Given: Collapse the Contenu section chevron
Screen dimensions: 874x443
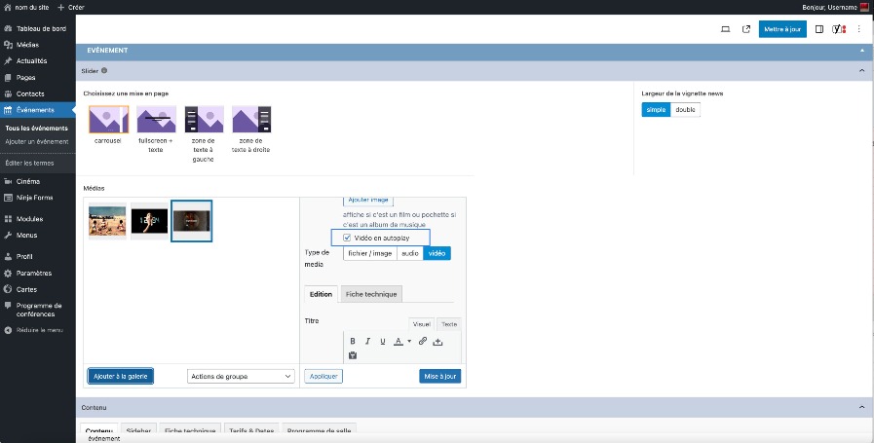Looking at the screenshot, I should [x=860, y=407].
